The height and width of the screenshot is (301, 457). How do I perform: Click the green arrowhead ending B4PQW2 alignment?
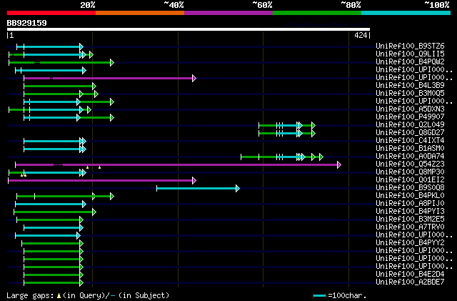pos(112,62)
